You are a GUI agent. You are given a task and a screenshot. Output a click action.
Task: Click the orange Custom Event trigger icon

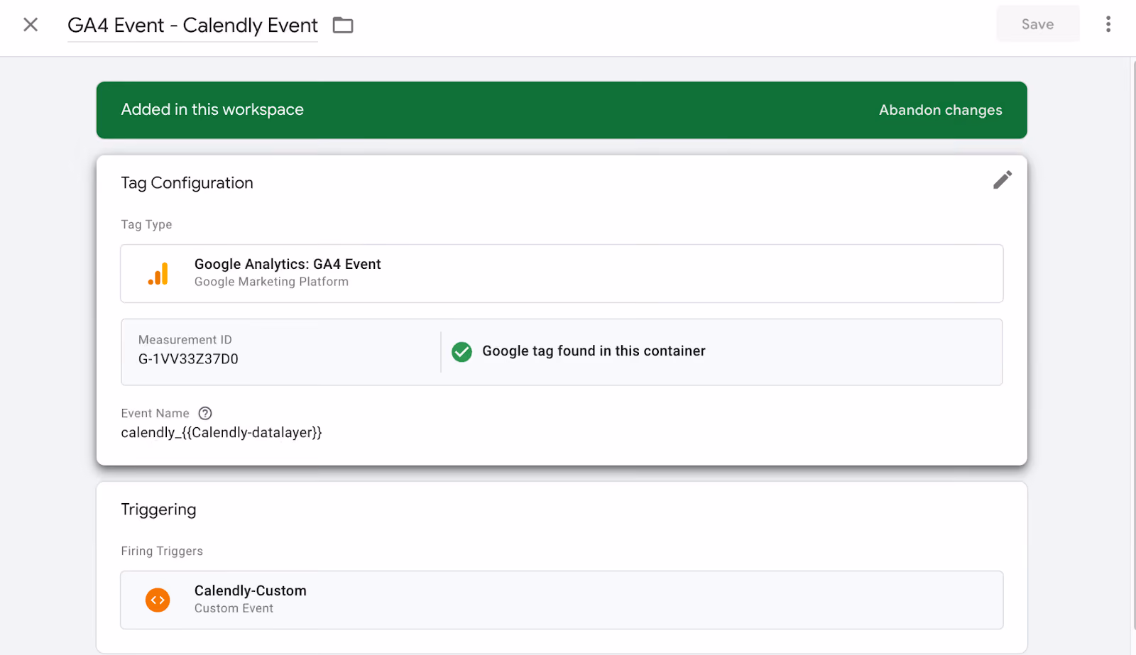click(158, 600)
